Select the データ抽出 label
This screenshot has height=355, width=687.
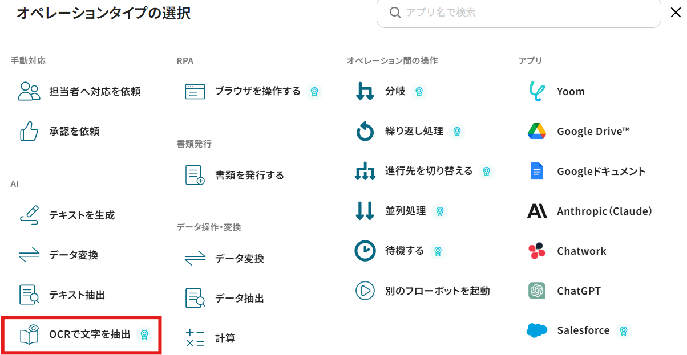[x=240, y=298]
